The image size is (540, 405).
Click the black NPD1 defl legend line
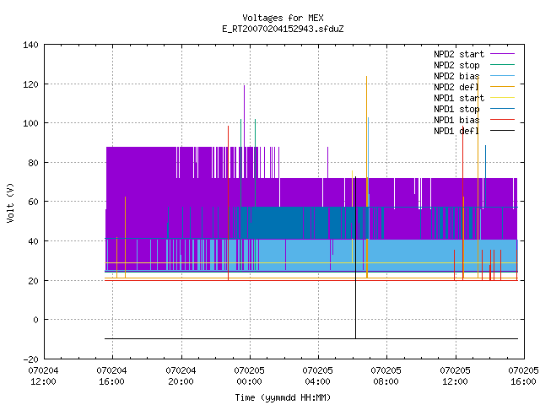[503, 131]
